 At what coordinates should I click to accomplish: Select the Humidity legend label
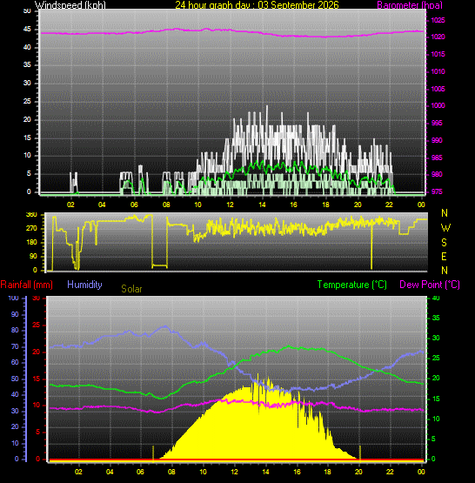click(84, 285)
